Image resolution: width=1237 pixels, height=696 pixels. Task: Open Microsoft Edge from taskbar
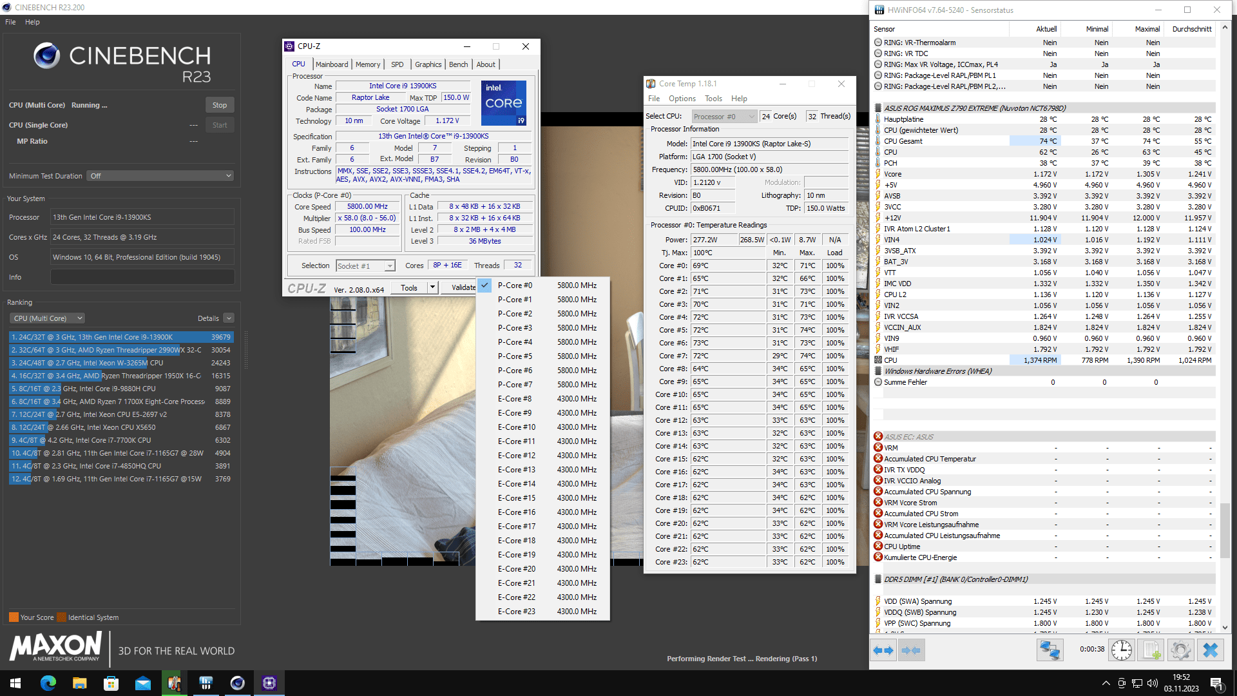[x=48, y=683]
